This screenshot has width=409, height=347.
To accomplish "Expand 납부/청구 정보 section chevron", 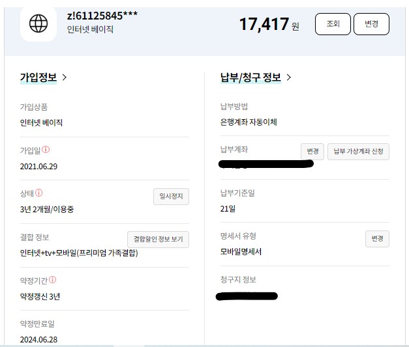I will tap(288, 77).
